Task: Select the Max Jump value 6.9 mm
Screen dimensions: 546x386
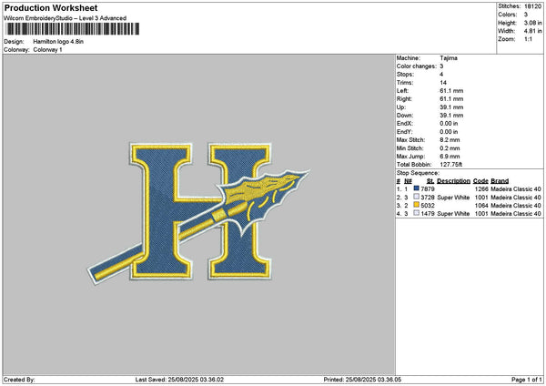Action: point(450,157)
